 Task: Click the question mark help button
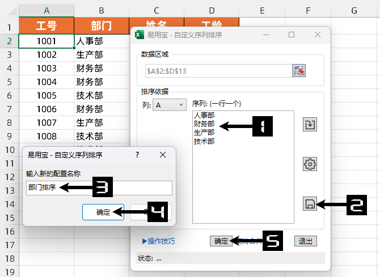[x=137, y=155]
